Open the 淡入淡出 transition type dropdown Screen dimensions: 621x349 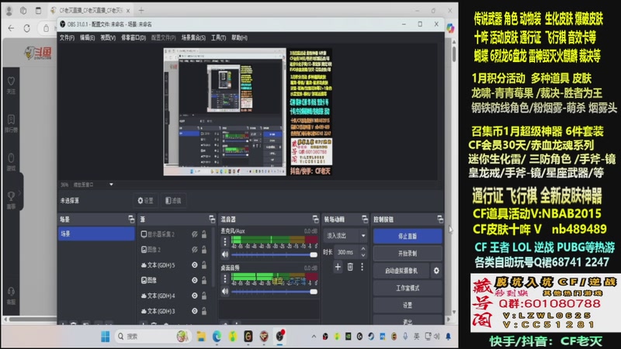[345, 236]
